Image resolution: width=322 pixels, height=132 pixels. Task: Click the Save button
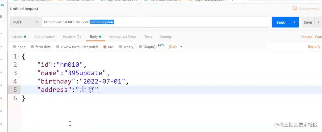308,22
